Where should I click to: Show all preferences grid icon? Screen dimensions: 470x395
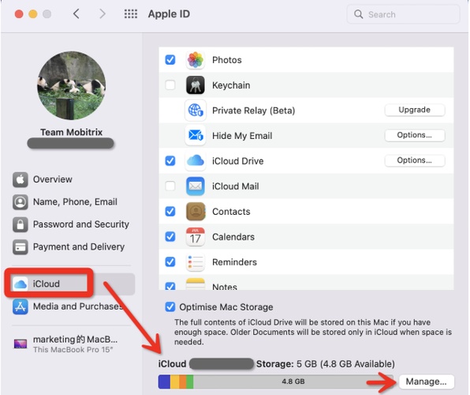click(x=131, y=13)
